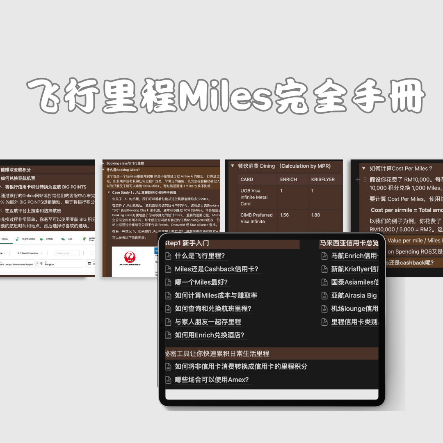Click page icon beside 哪一个Miles最好?
Viewport: 443px width, 443px height.
pyautogui.click(x=168, y=282)
